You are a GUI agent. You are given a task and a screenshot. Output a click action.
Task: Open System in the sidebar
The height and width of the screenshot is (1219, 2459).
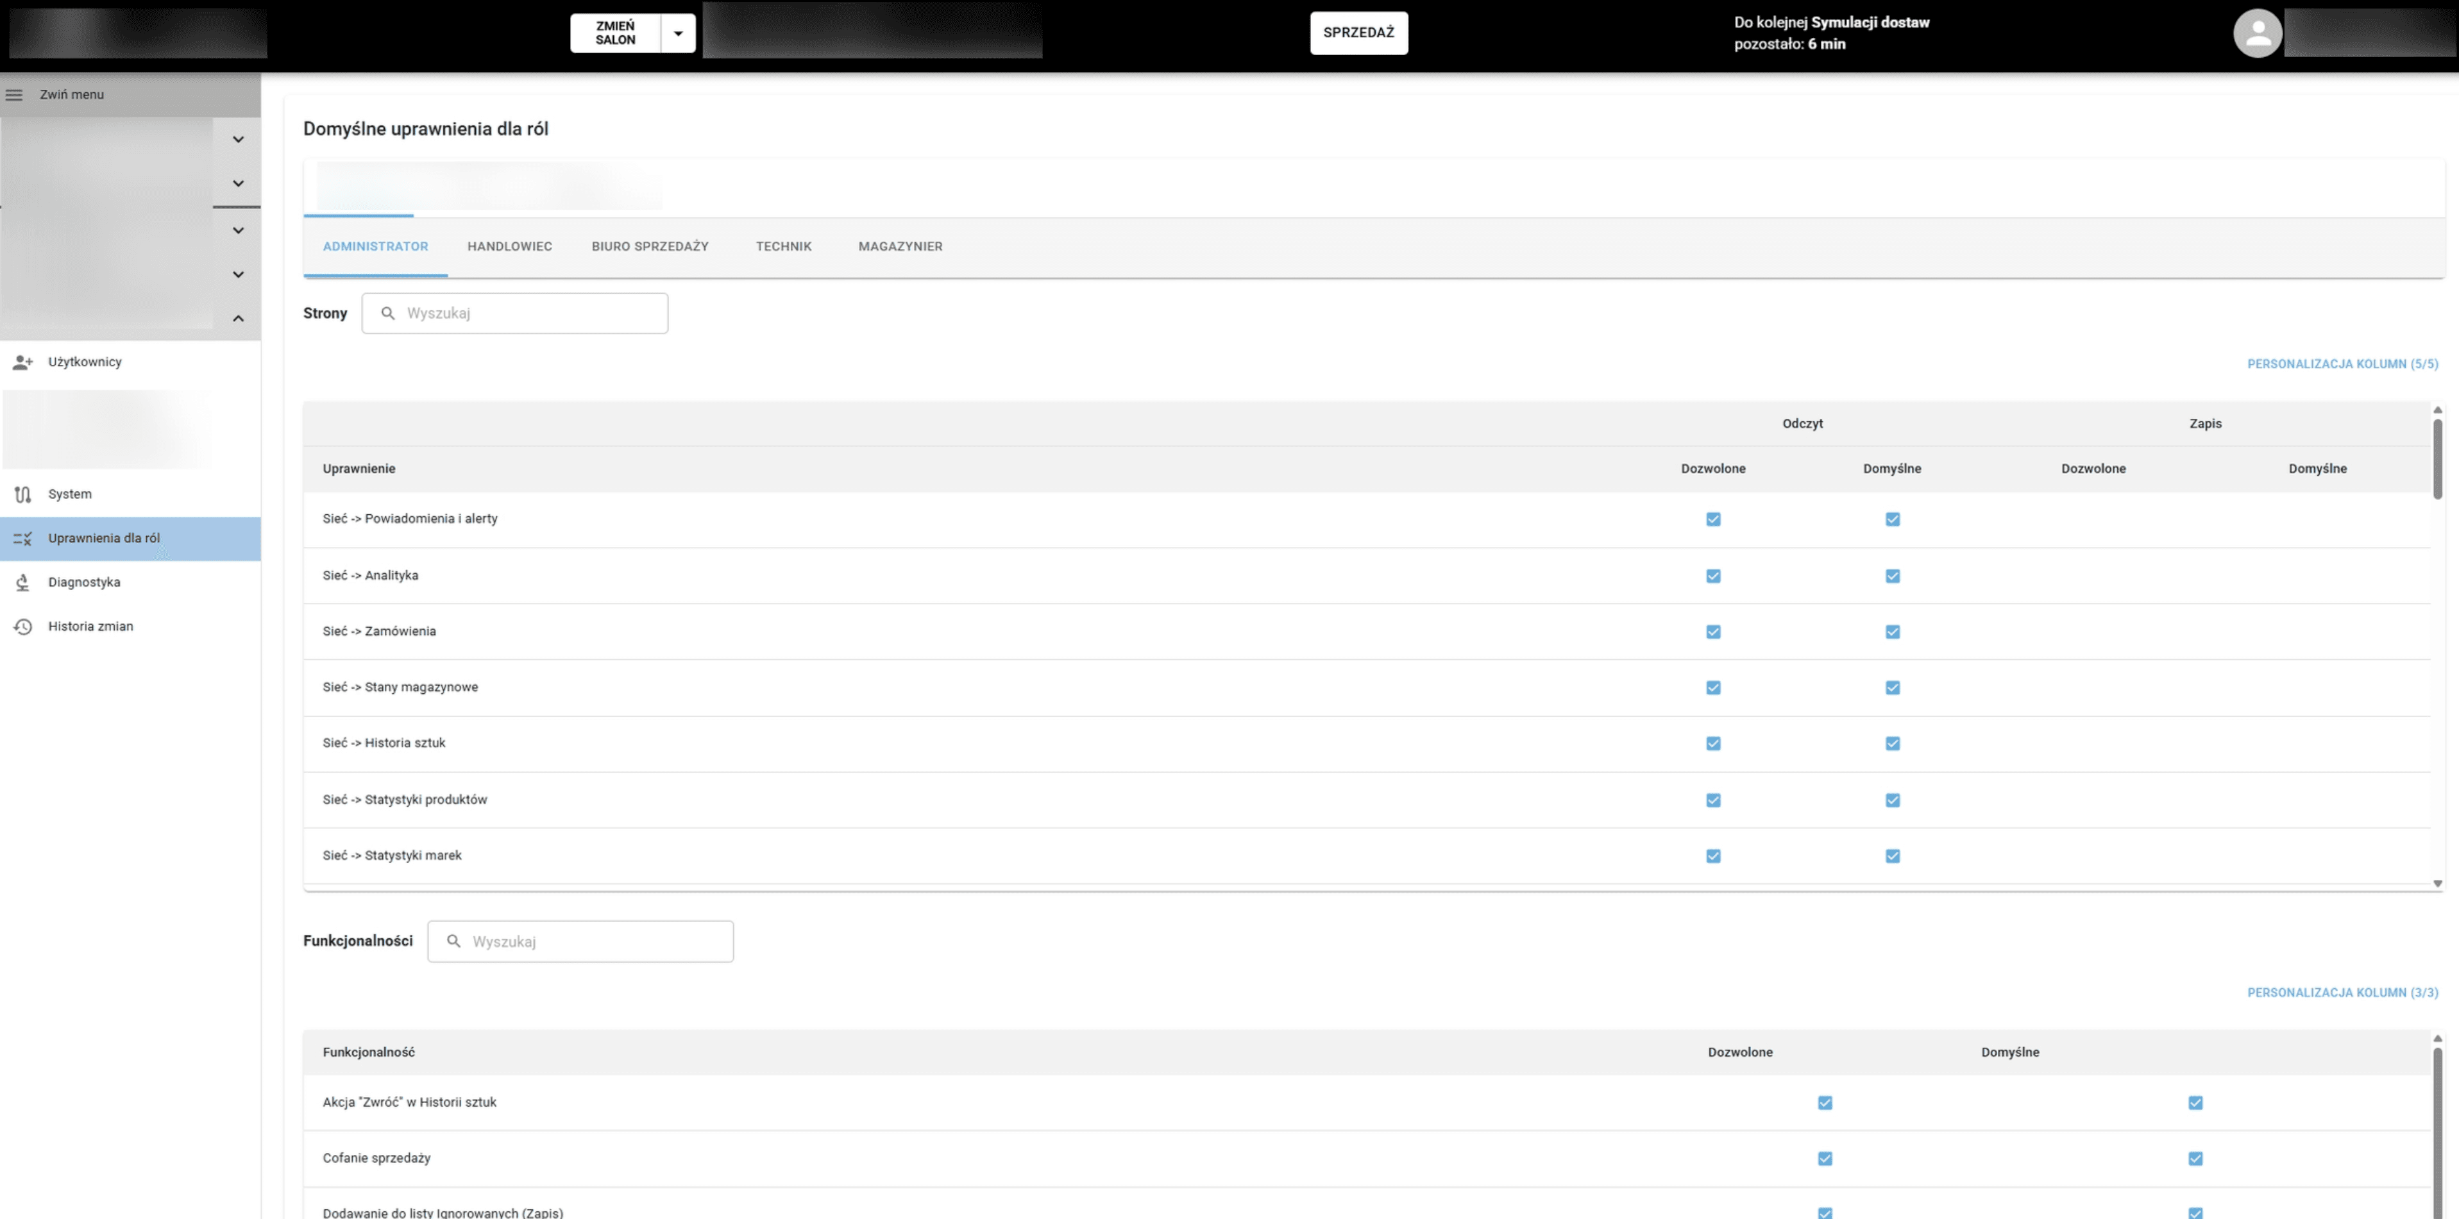coord(130,494)
